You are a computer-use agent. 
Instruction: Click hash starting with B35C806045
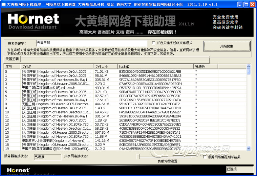150,72
